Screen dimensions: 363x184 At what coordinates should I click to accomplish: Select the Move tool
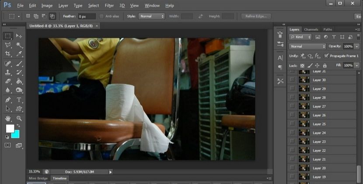click(19, 36)
